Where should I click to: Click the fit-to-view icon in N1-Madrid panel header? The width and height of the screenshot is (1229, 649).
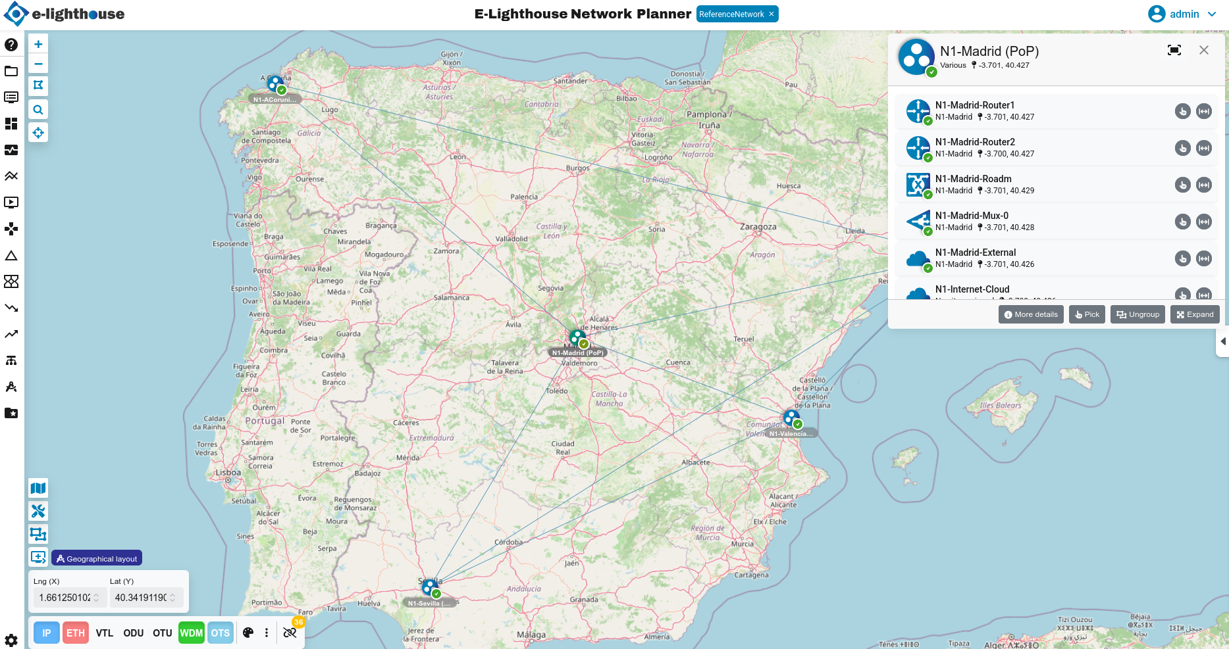coord(1174,50)
